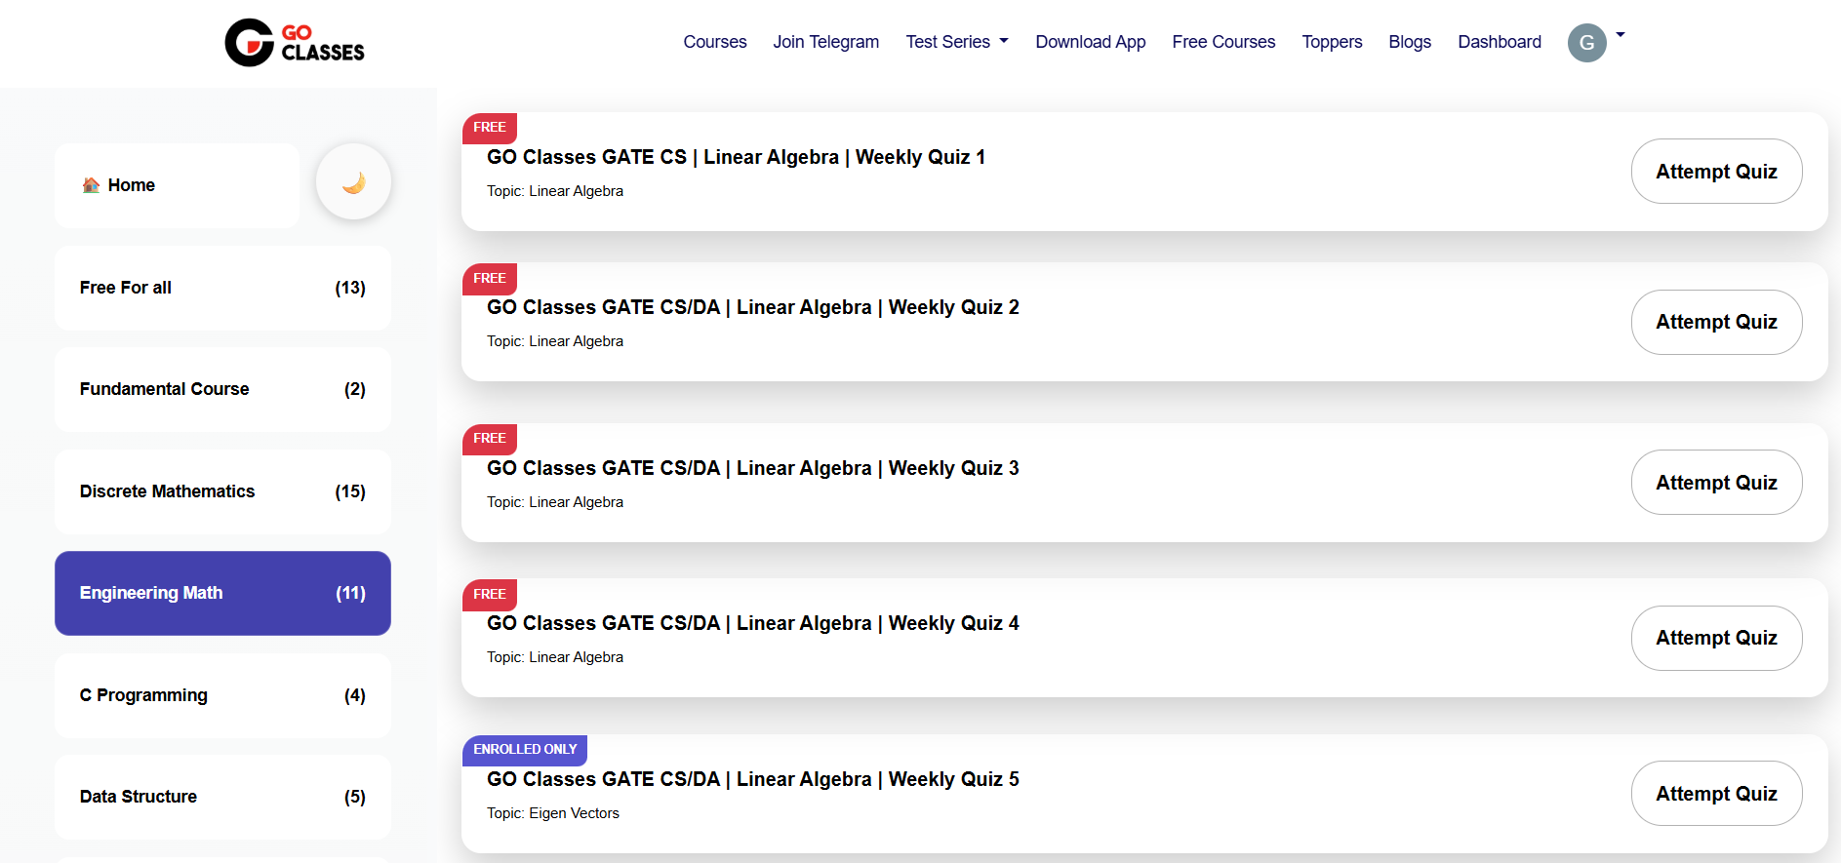Open the Blogs page
Image resolution: width=1841 pixels, height=863 pixels.
click(x=1410, y=42)
